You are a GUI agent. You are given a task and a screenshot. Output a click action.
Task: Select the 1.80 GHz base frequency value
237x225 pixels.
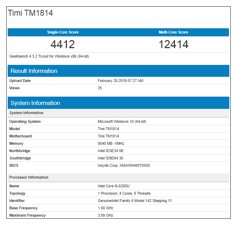click(x=106, y=208)
